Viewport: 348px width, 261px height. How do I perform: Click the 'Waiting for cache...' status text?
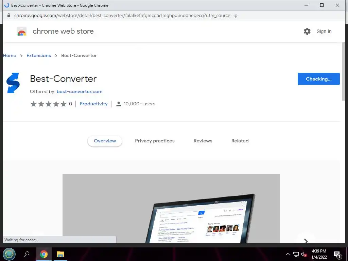pos(21,240)
